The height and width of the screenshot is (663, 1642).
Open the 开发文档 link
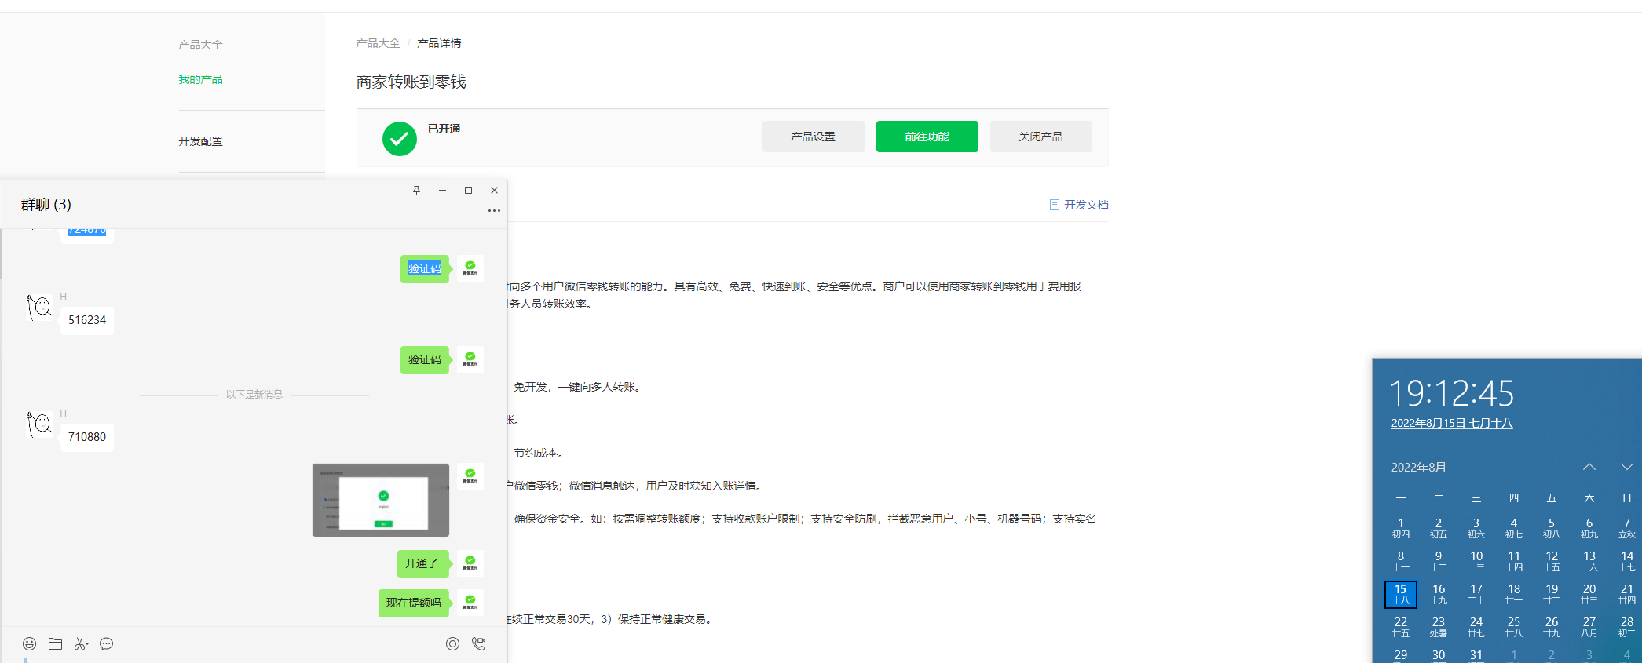tap(1086, 205)
